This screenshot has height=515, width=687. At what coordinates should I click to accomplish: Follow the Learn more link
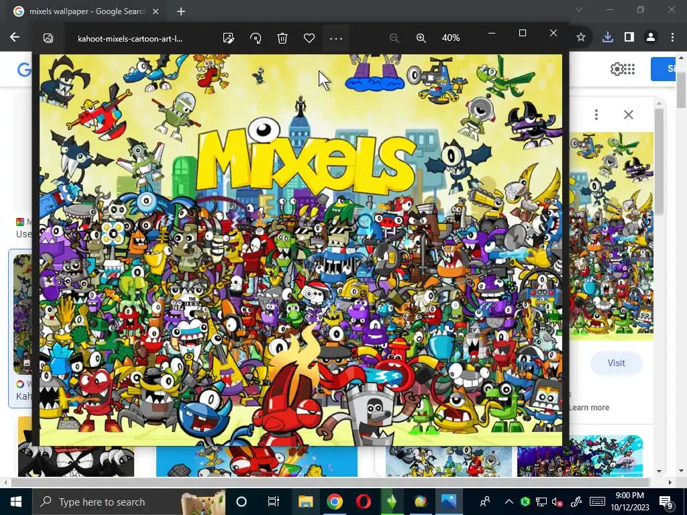[589, 407]
